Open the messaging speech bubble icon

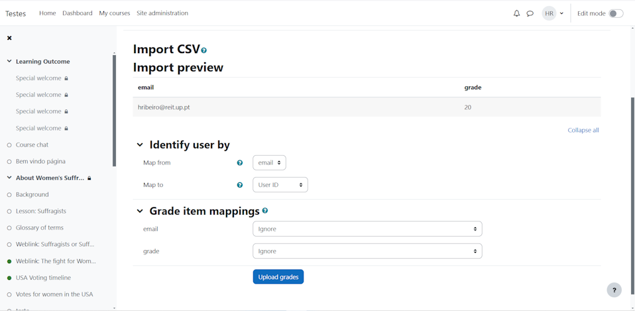pyautogui.click(x=530, y=13)
